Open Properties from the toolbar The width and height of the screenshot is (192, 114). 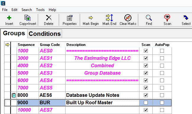tap(69, 18)
